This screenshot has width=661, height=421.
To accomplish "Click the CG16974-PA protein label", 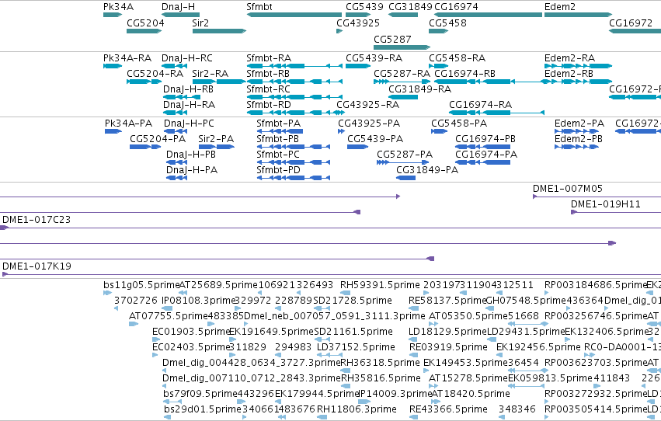I will click(486, 155).
